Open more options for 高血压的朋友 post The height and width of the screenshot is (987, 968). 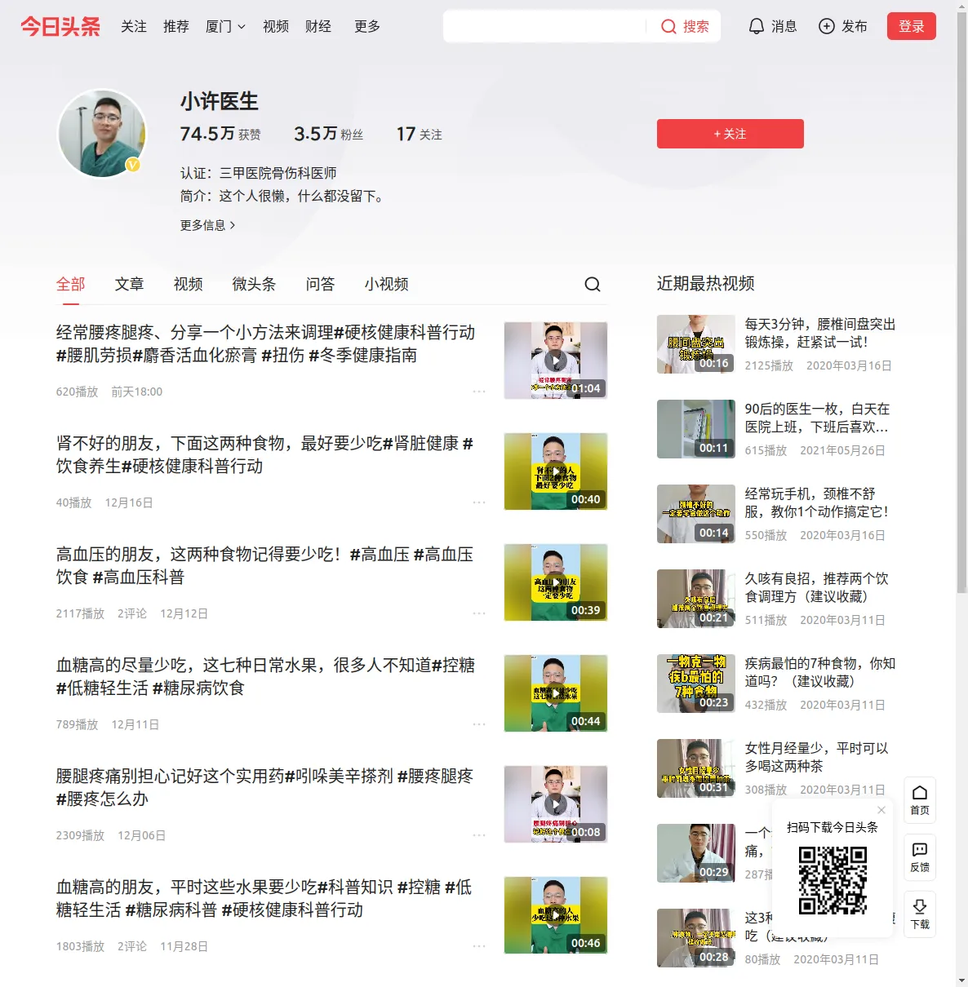tap(479, 613)
